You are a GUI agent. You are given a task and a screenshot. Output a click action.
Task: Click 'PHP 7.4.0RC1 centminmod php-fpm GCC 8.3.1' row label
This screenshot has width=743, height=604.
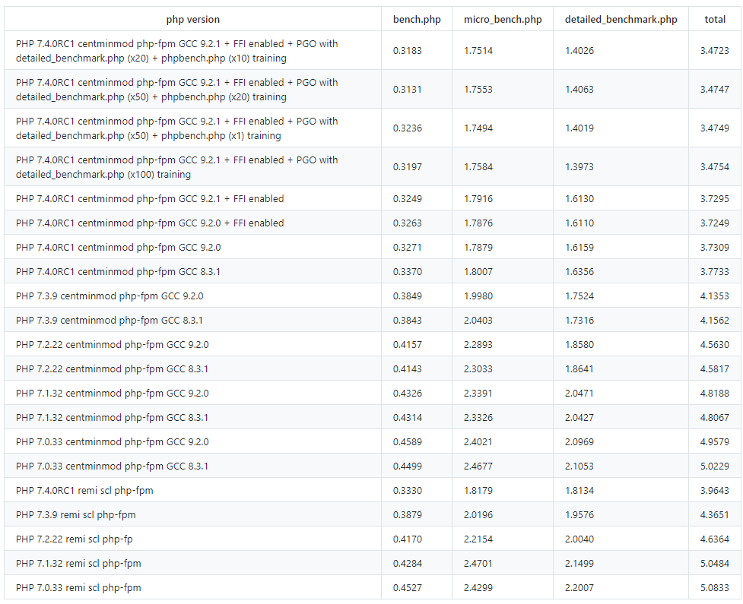point(118,272)
